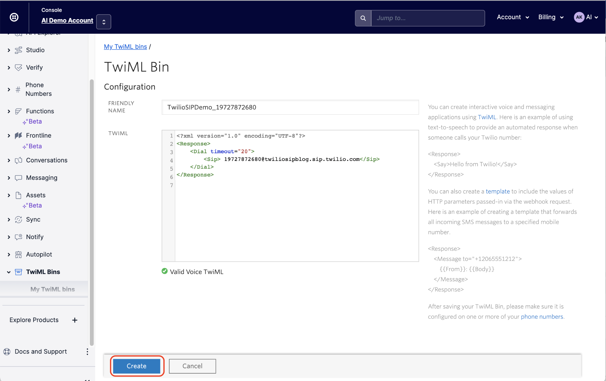Edit the Friendly Name field
The height and width of the screenshot is (381, 606).
point(290,107)
